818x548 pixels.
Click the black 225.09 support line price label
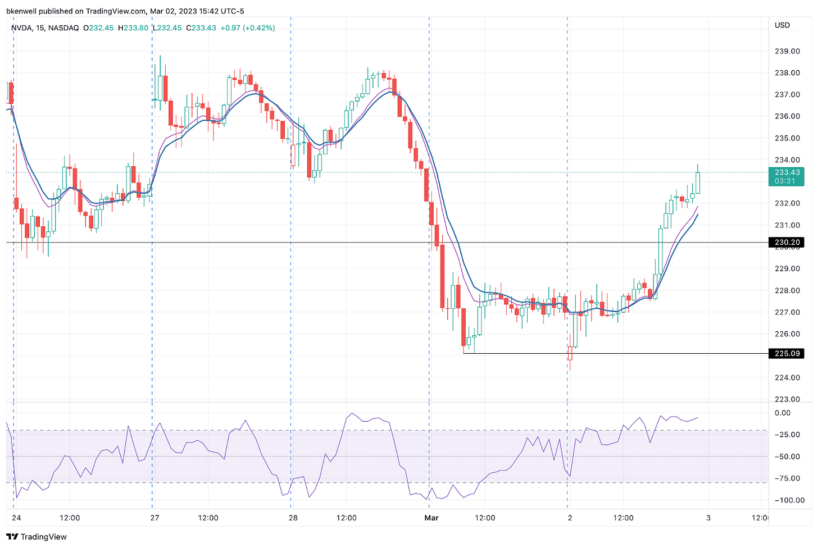[x=787, y=353]
